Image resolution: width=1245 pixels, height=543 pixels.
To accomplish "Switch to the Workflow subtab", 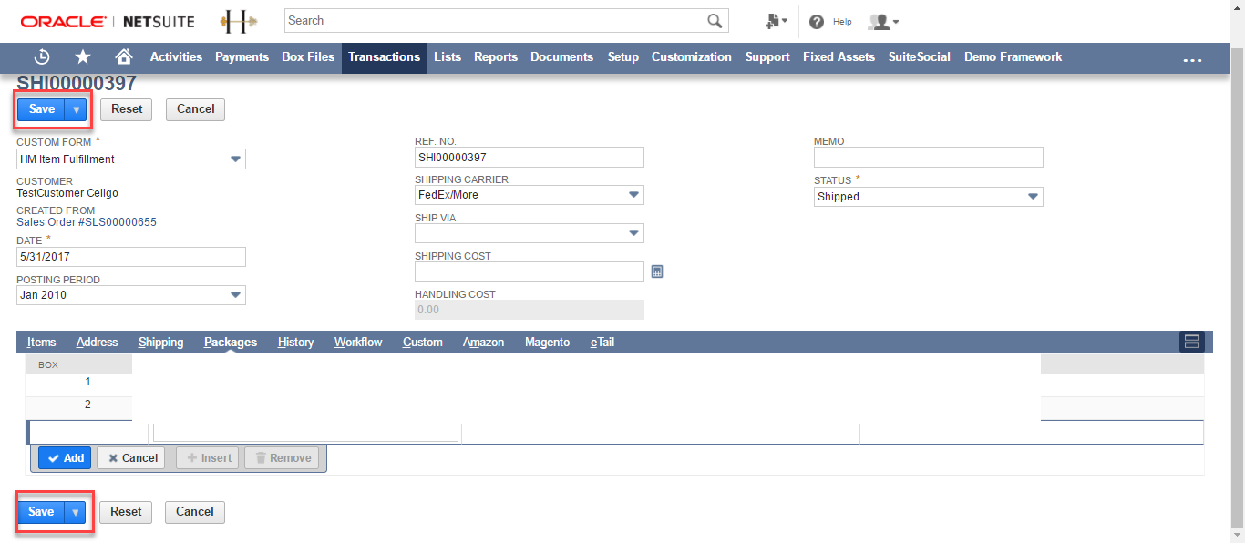I will click(x=358, y=343).
